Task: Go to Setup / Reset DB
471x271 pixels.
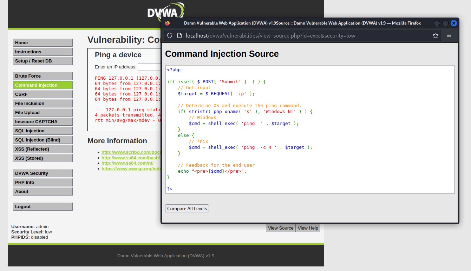Action: (x=43, y=61)
